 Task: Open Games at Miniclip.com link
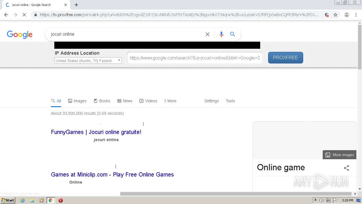click(112, 175)
